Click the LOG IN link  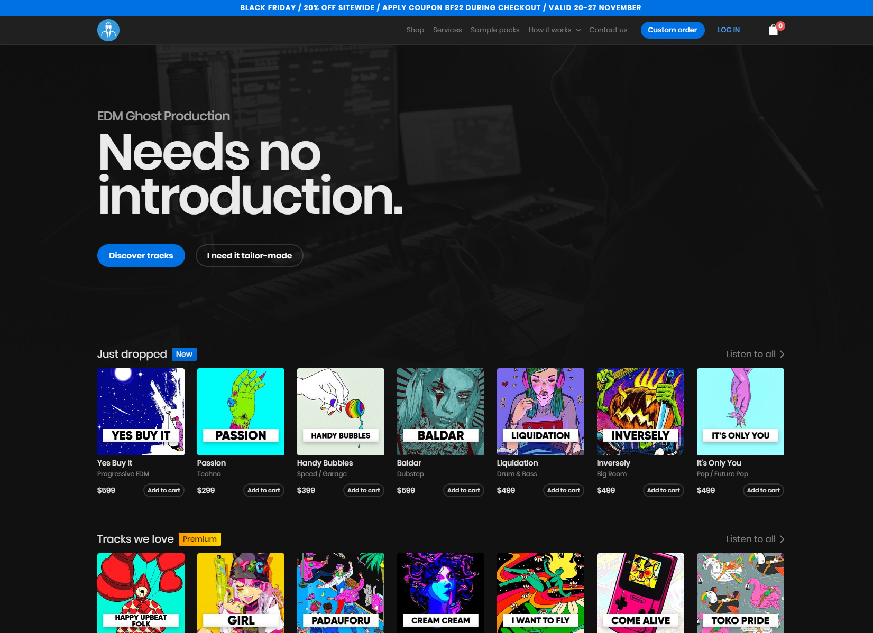729,30
